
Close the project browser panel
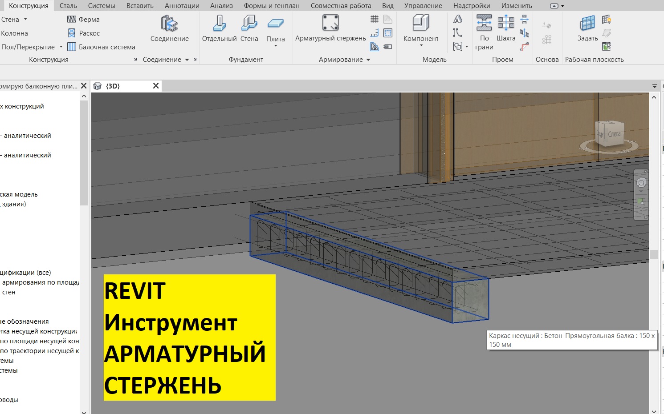click(84, 86)
